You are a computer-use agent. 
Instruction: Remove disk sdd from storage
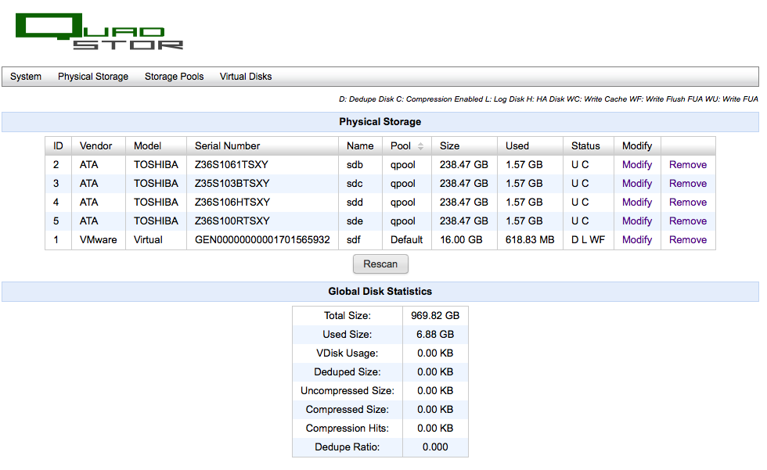(688, 203)
